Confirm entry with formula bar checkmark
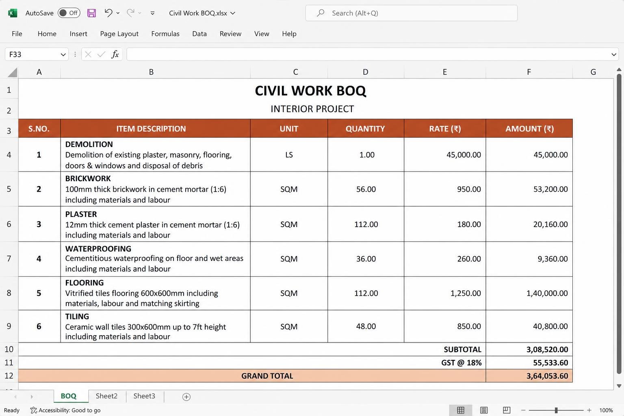This screenshot has height=416, width=624. pos(101,54)
